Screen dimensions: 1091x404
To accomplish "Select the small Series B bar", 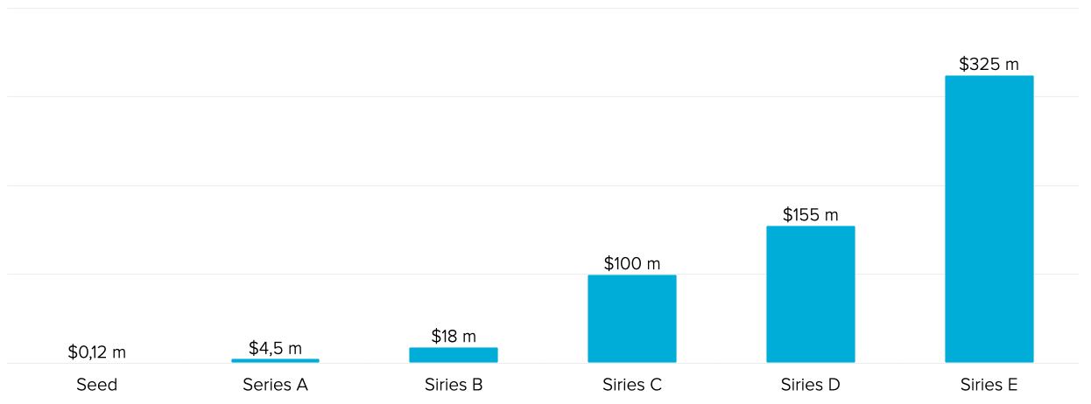I will tap(454, 355).
